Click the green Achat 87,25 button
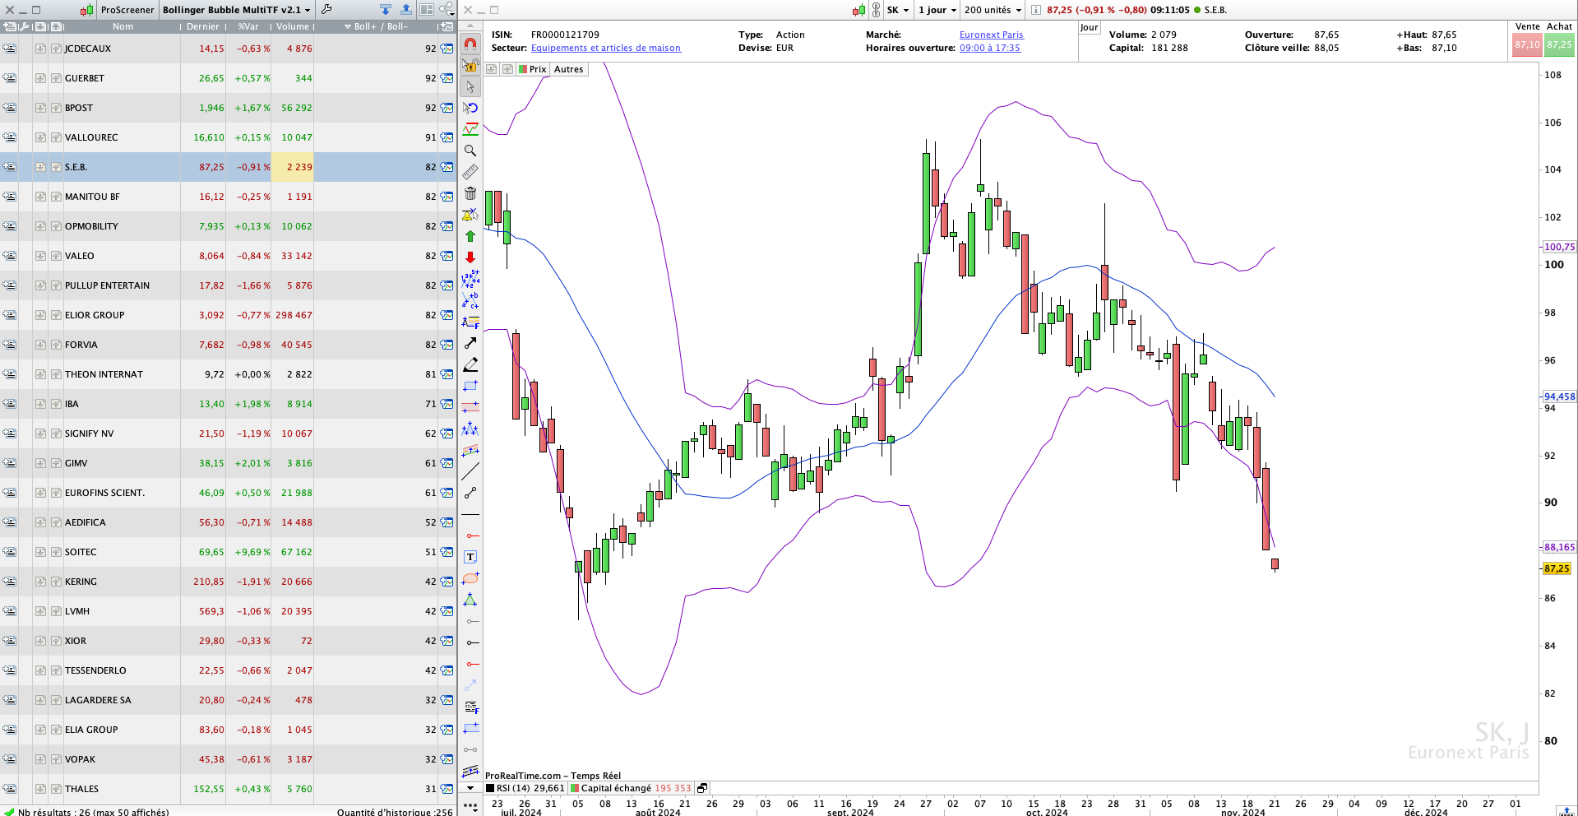The height and width of the screenshot is (816, 1578). (1559, 44)
